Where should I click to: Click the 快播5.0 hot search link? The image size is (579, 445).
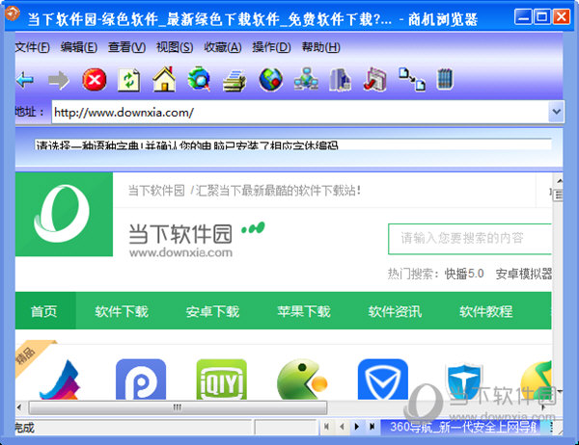coord(464,274)
